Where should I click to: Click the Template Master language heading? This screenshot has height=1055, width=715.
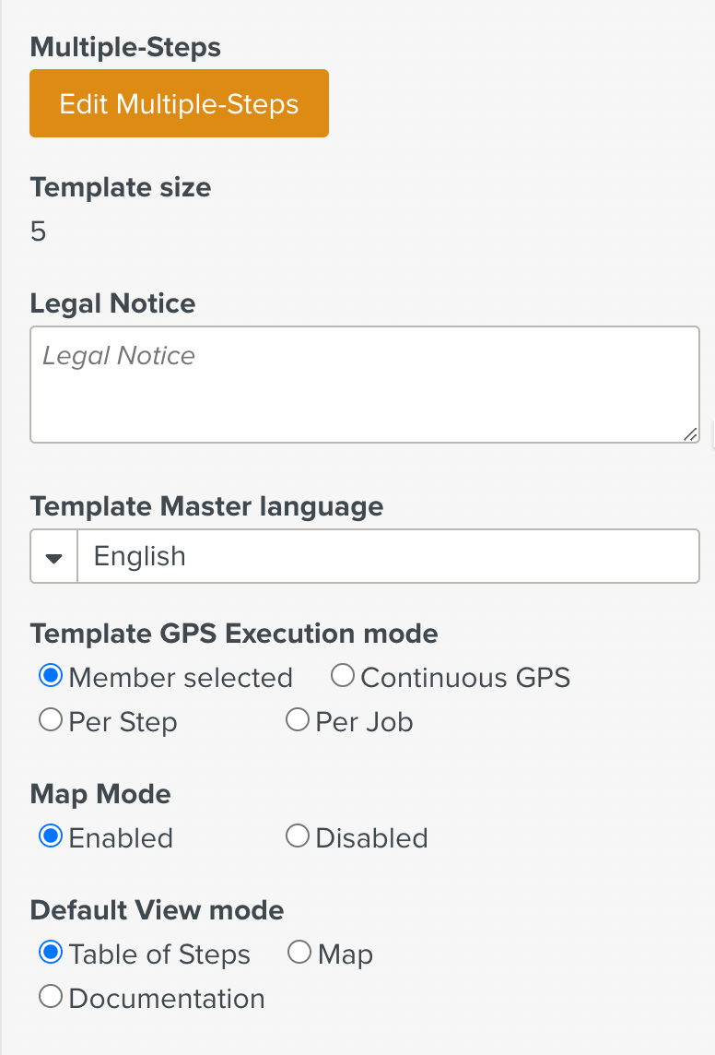point(206,506)
